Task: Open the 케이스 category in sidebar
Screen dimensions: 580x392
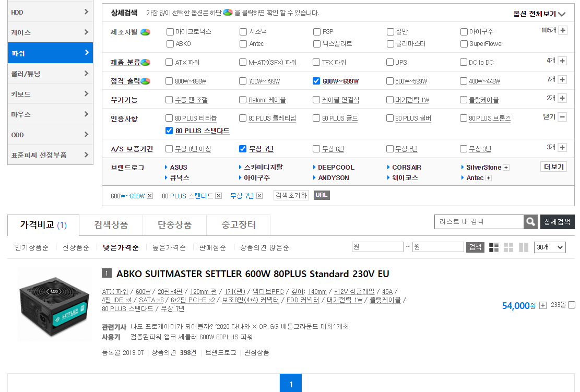Action: (x=50, y=32)
